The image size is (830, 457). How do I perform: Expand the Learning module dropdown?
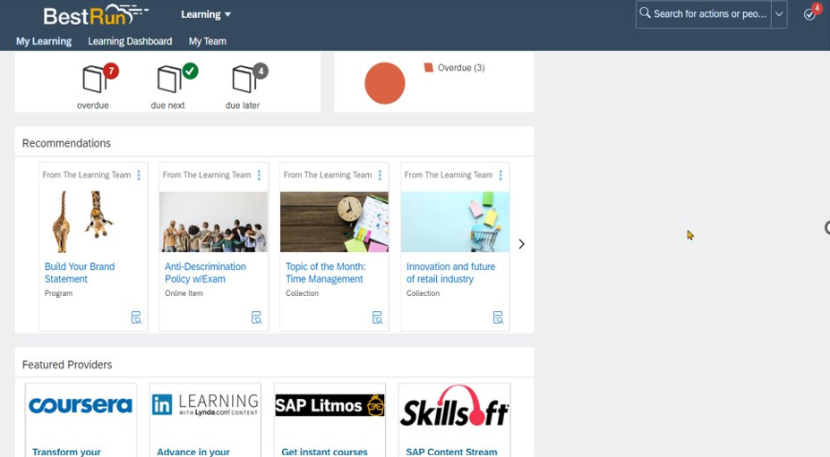206,14
